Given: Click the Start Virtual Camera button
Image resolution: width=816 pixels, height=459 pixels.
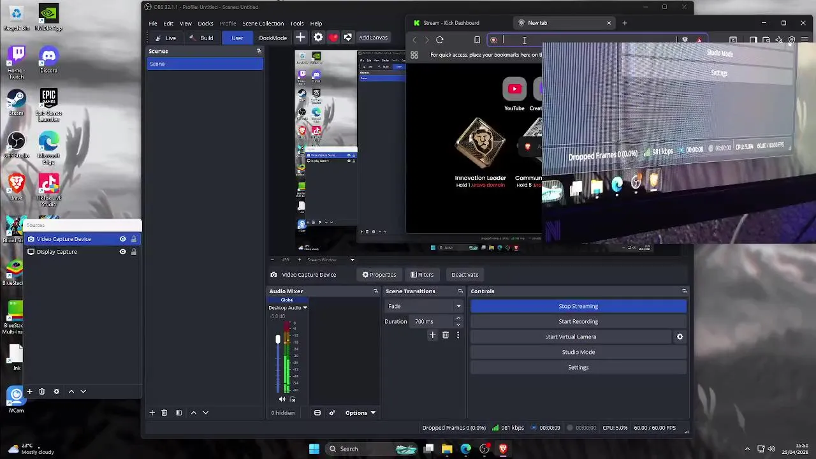Looking at the screenshot, I should pos(571,337).
